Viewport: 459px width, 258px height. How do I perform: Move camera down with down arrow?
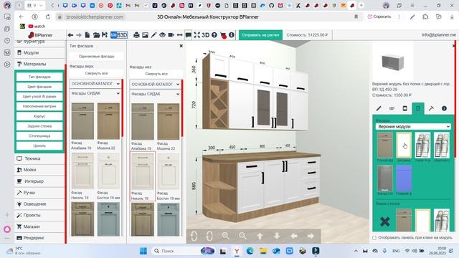(x=277, y=236)
